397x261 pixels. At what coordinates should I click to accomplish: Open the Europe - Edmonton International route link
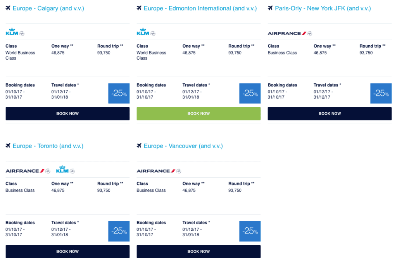click(x=200, y=8)
